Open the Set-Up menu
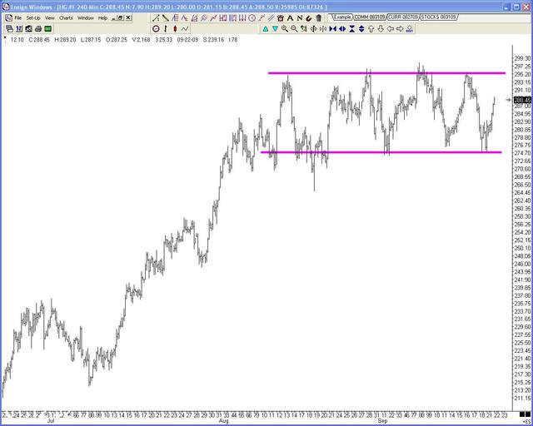The image size is (533, 426). (x=33, y=18)
